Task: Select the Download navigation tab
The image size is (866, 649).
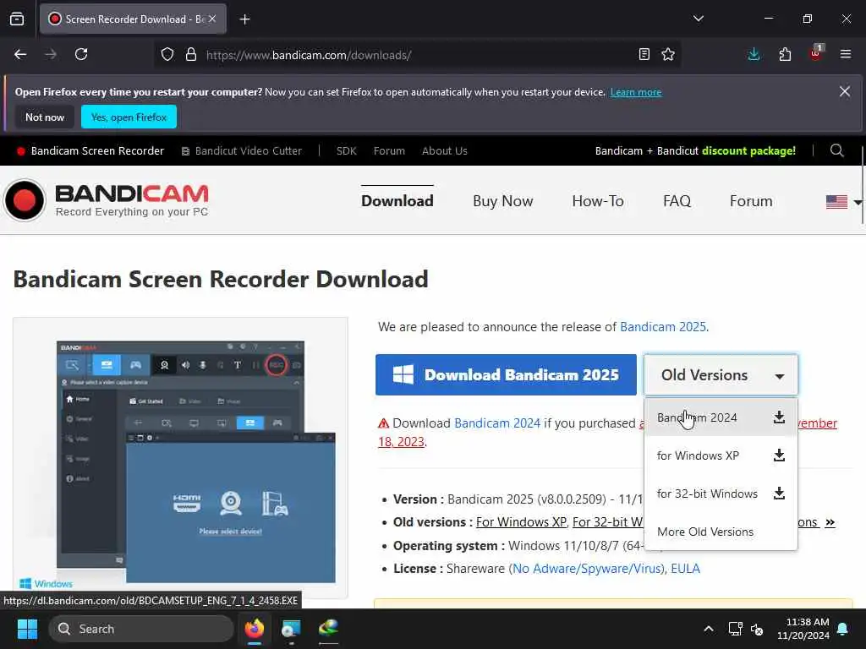Action: (397, 201)
